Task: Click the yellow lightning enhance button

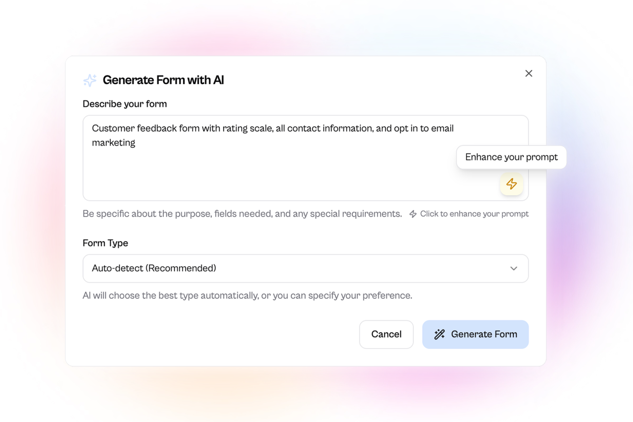Action: [x=511, y=184]
